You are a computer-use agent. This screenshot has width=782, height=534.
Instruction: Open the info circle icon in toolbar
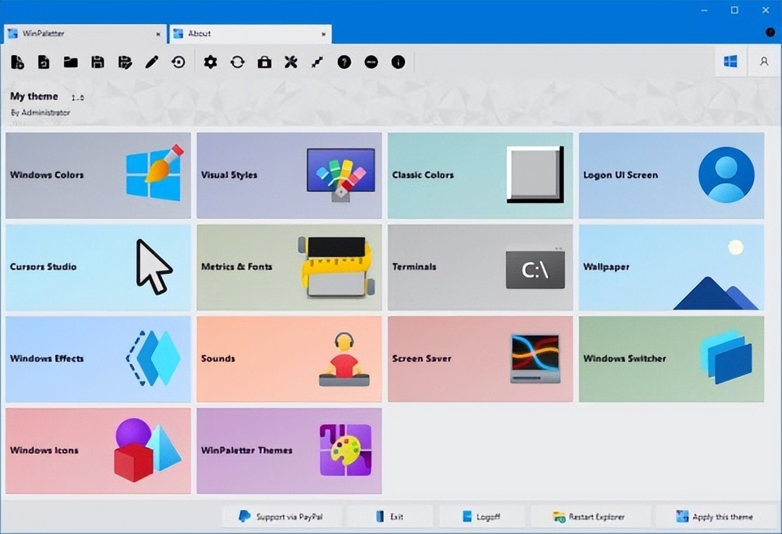398,63
